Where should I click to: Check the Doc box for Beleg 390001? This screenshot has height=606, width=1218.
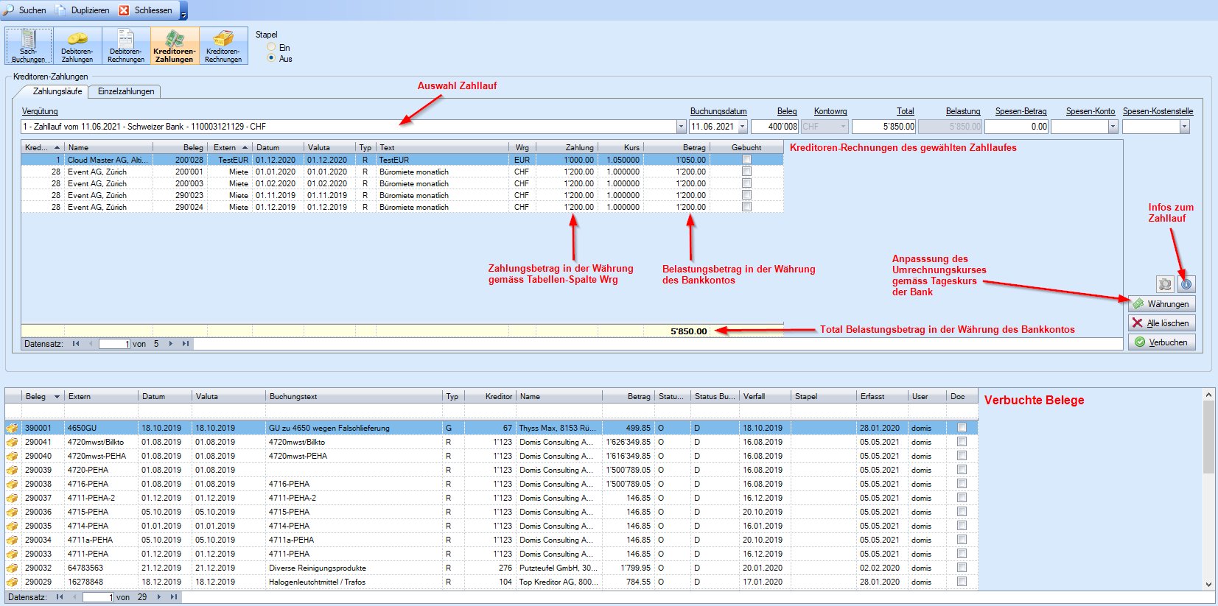[962, 428]
